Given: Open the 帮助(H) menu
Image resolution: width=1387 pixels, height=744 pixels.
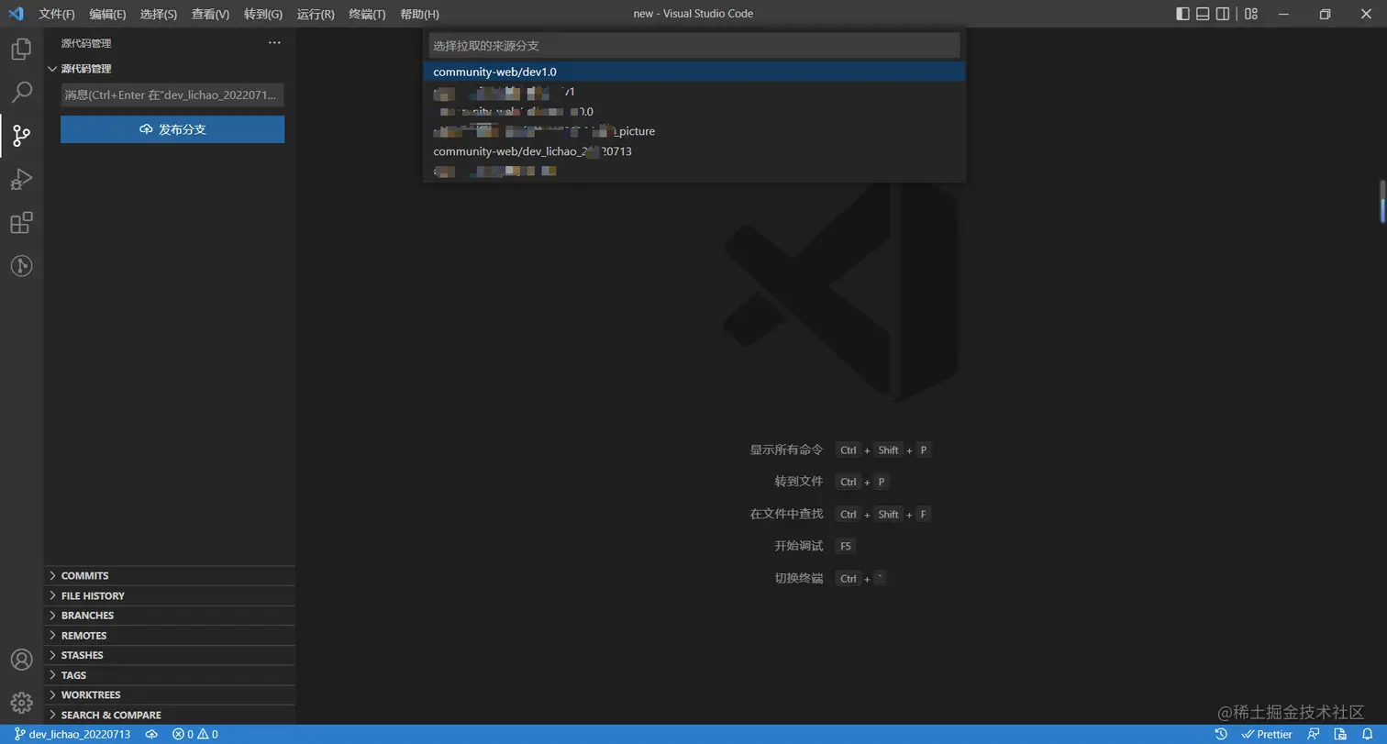Looking at the screenshot, I should click(x=419, y=14).
